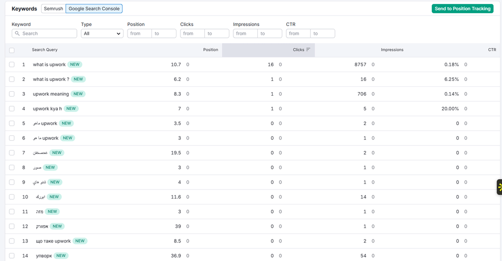Click the position value 19.5
The height and width of the screenshot is (261, 502).
point(176,153)
